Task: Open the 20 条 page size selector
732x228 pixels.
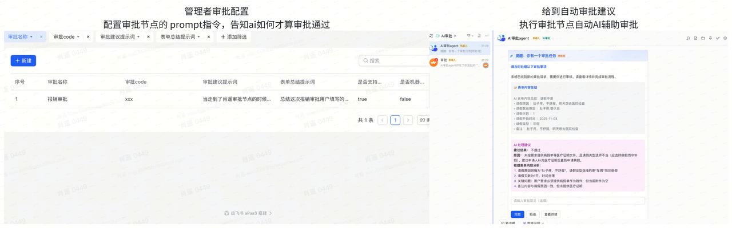Action: [x=424, y=120]
